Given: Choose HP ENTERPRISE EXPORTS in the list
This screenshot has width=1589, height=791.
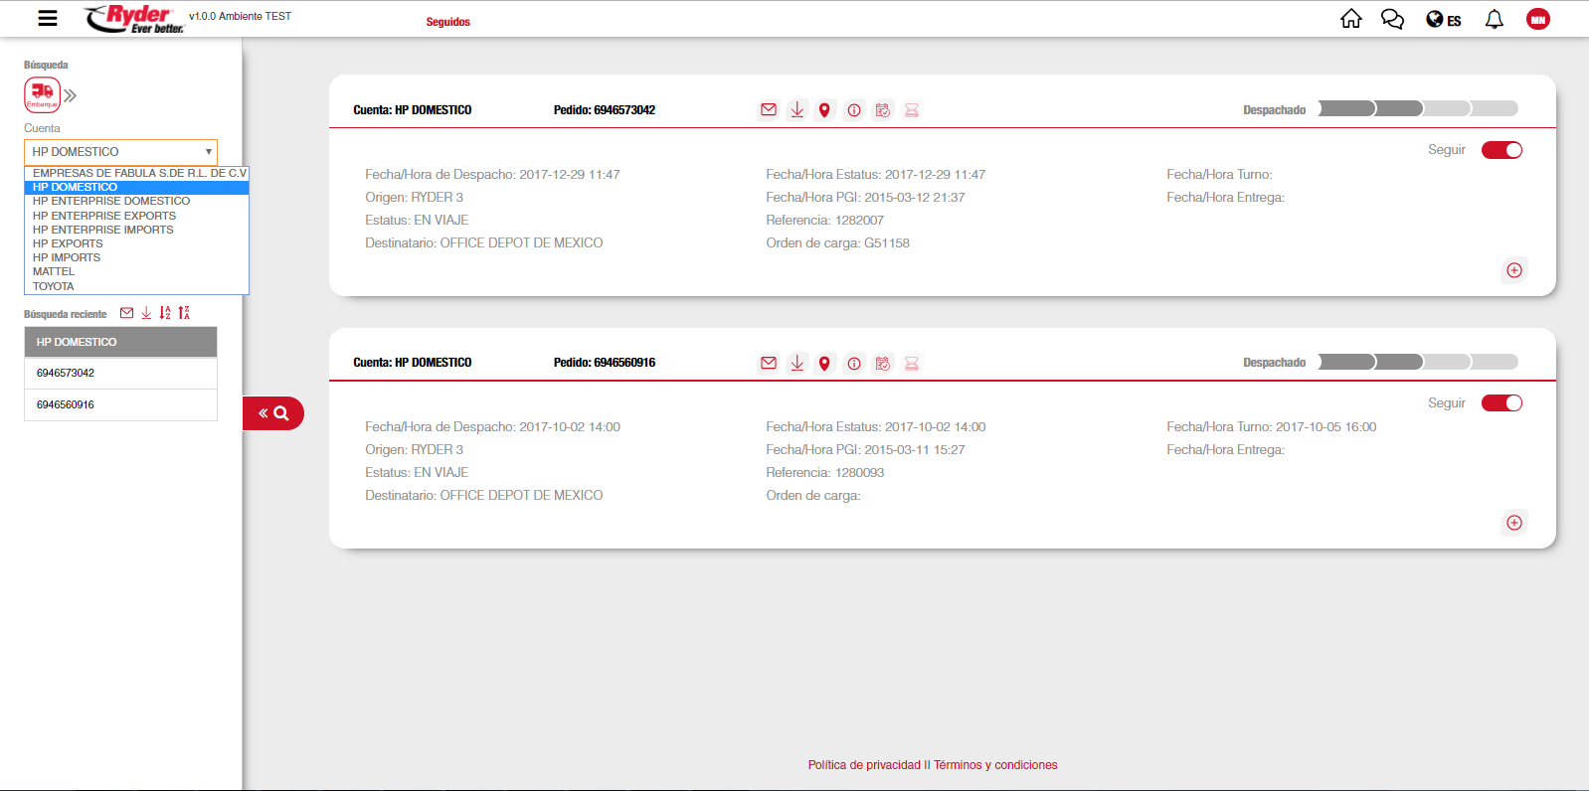Looking at the screenshot, I should [104, 216].
